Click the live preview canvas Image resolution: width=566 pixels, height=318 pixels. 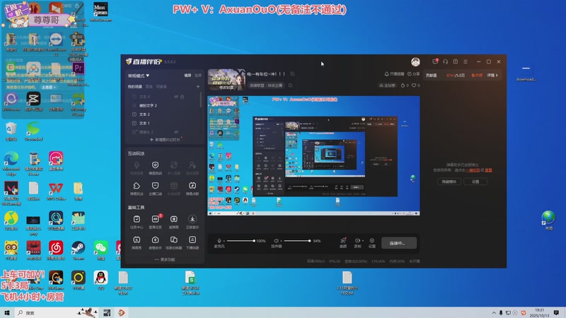tap(313, 155)
